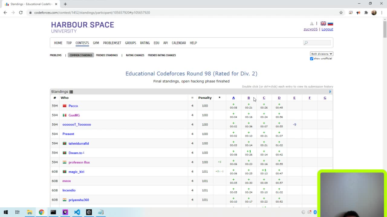Screen dimensions: 387x217
Task: Click the Penalty column header
Action: (205, 98)
